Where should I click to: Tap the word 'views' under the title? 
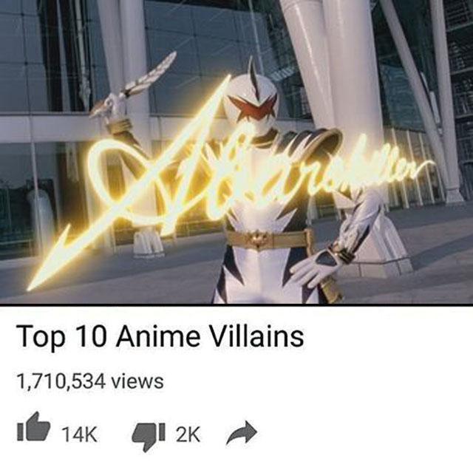click(137, 381)
